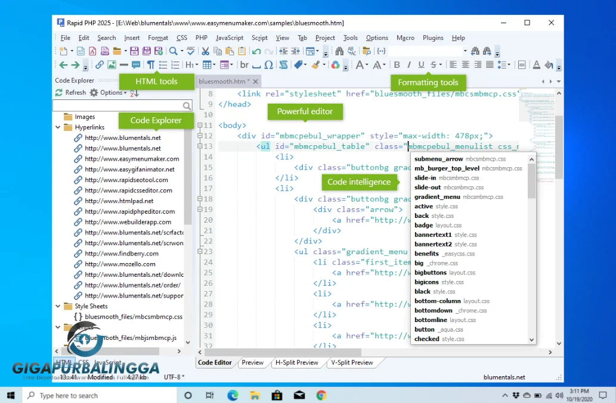616x403 pixels.
Task: Click the autocomplete list vertical scrollbar
Action: pos(531,249)
